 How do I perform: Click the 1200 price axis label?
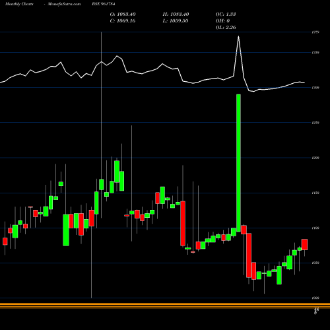coord(315,158)
